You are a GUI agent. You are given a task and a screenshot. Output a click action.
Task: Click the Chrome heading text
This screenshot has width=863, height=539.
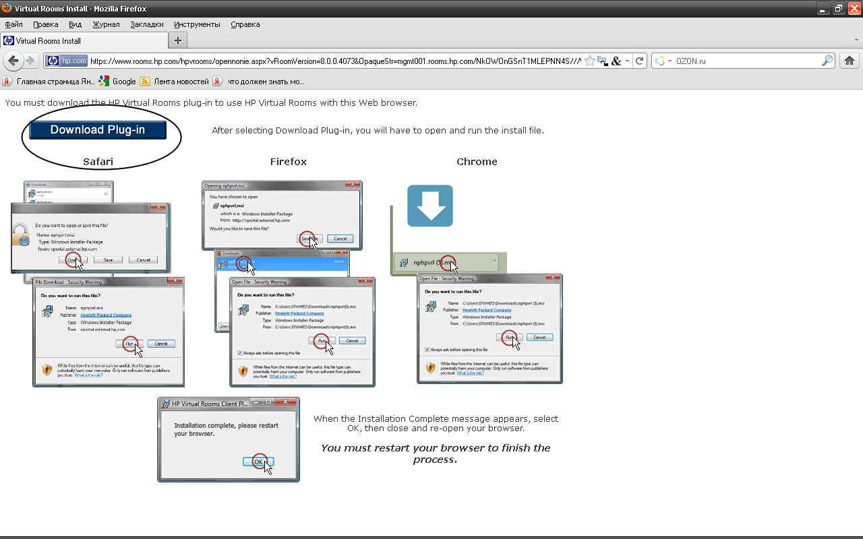[477, 162]
